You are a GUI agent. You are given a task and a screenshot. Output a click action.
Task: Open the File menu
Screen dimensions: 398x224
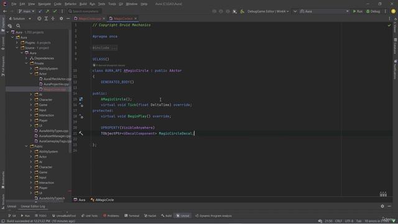click(14, 4)
